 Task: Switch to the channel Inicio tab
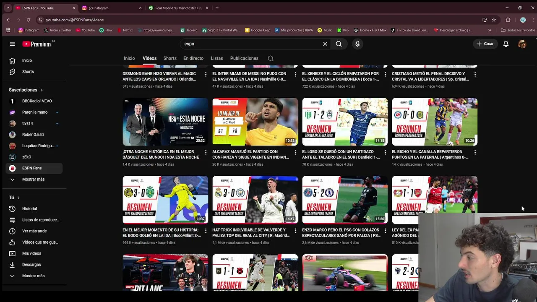click(129, 58)
